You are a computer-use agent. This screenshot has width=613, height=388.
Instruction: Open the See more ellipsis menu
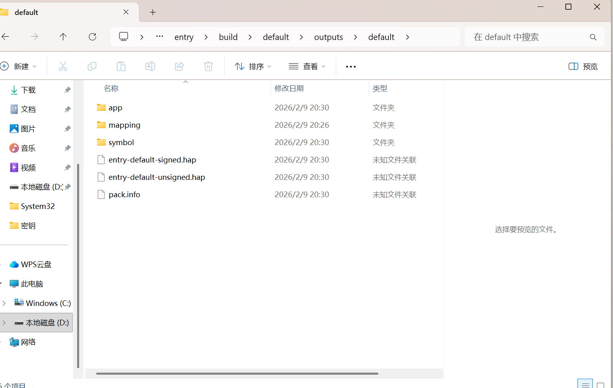351,67
